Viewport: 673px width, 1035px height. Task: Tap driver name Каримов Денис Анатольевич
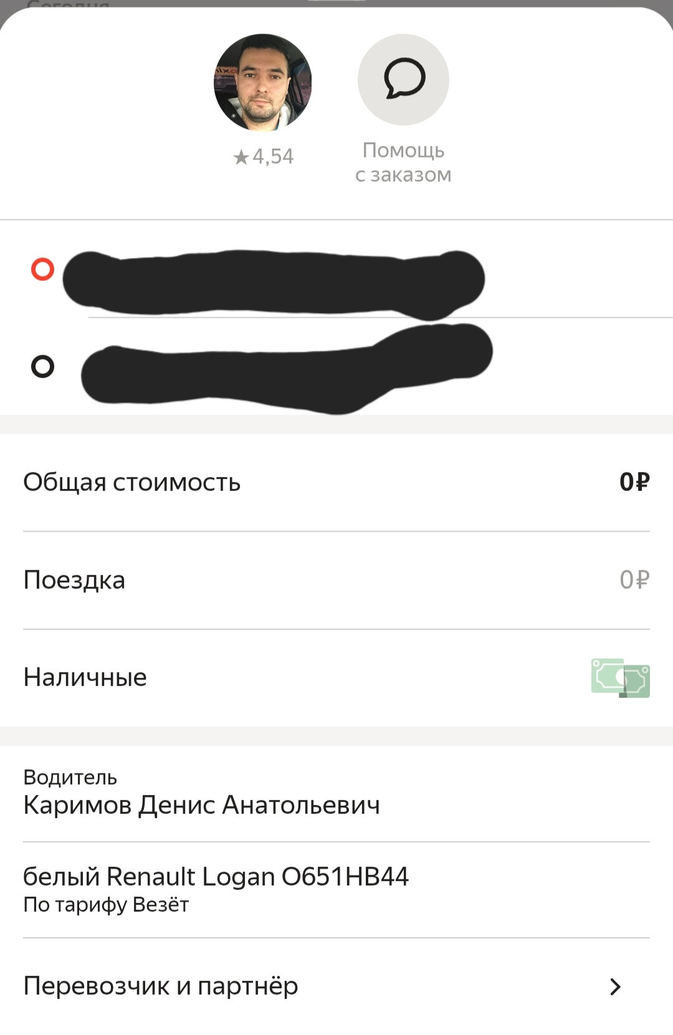tap(201, 805)
